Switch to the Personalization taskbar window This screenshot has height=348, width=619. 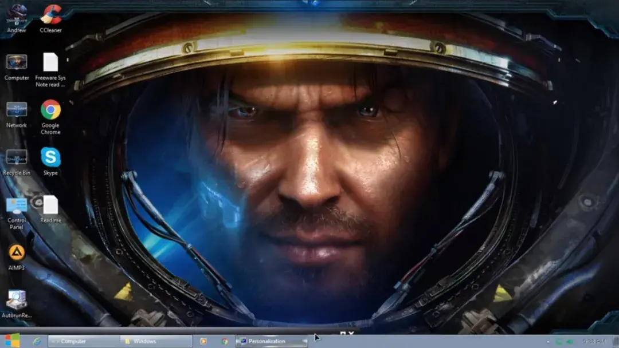[x=272, y=341]
